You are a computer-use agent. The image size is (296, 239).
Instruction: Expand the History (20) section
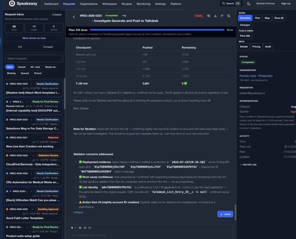click(248, 165)
